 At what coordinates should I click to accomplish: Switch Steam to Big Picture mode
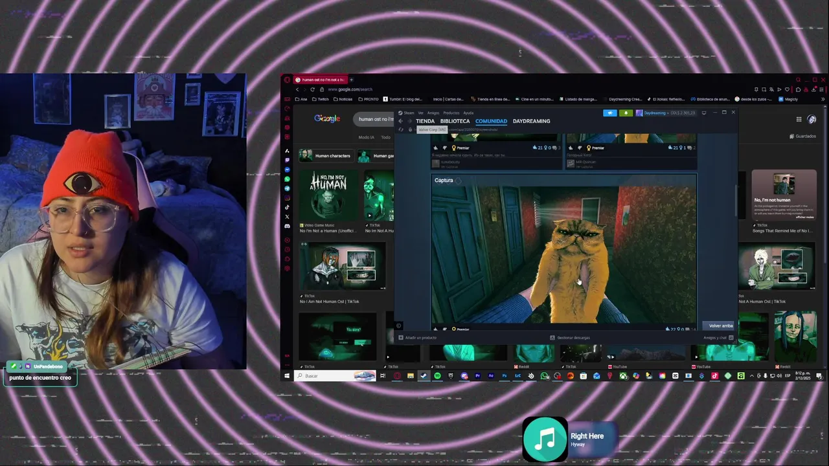704,113
